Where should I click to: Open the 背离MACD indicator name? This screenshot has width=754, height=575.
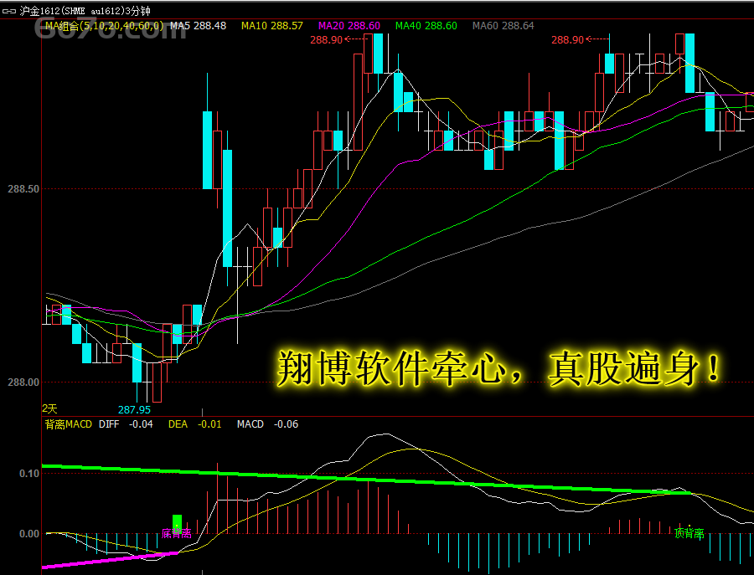pos(69,424)
